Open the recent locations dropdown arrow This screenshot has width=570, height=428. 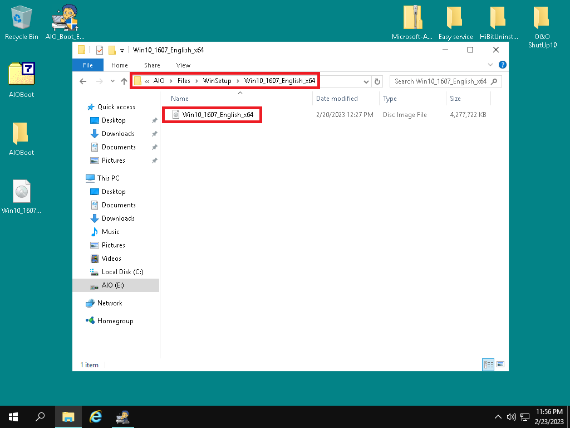pos(112,81)
